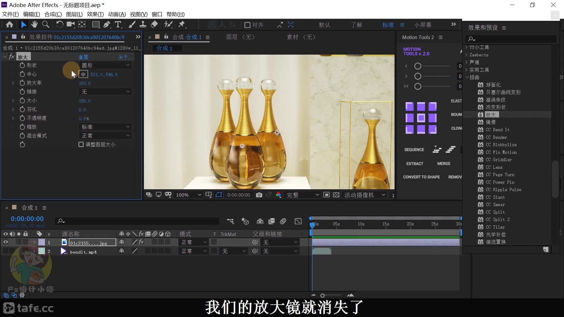This screenshot has width=564, height=317.
Task: Open the 窗口 menu
Action: click(x=157, y=14)
